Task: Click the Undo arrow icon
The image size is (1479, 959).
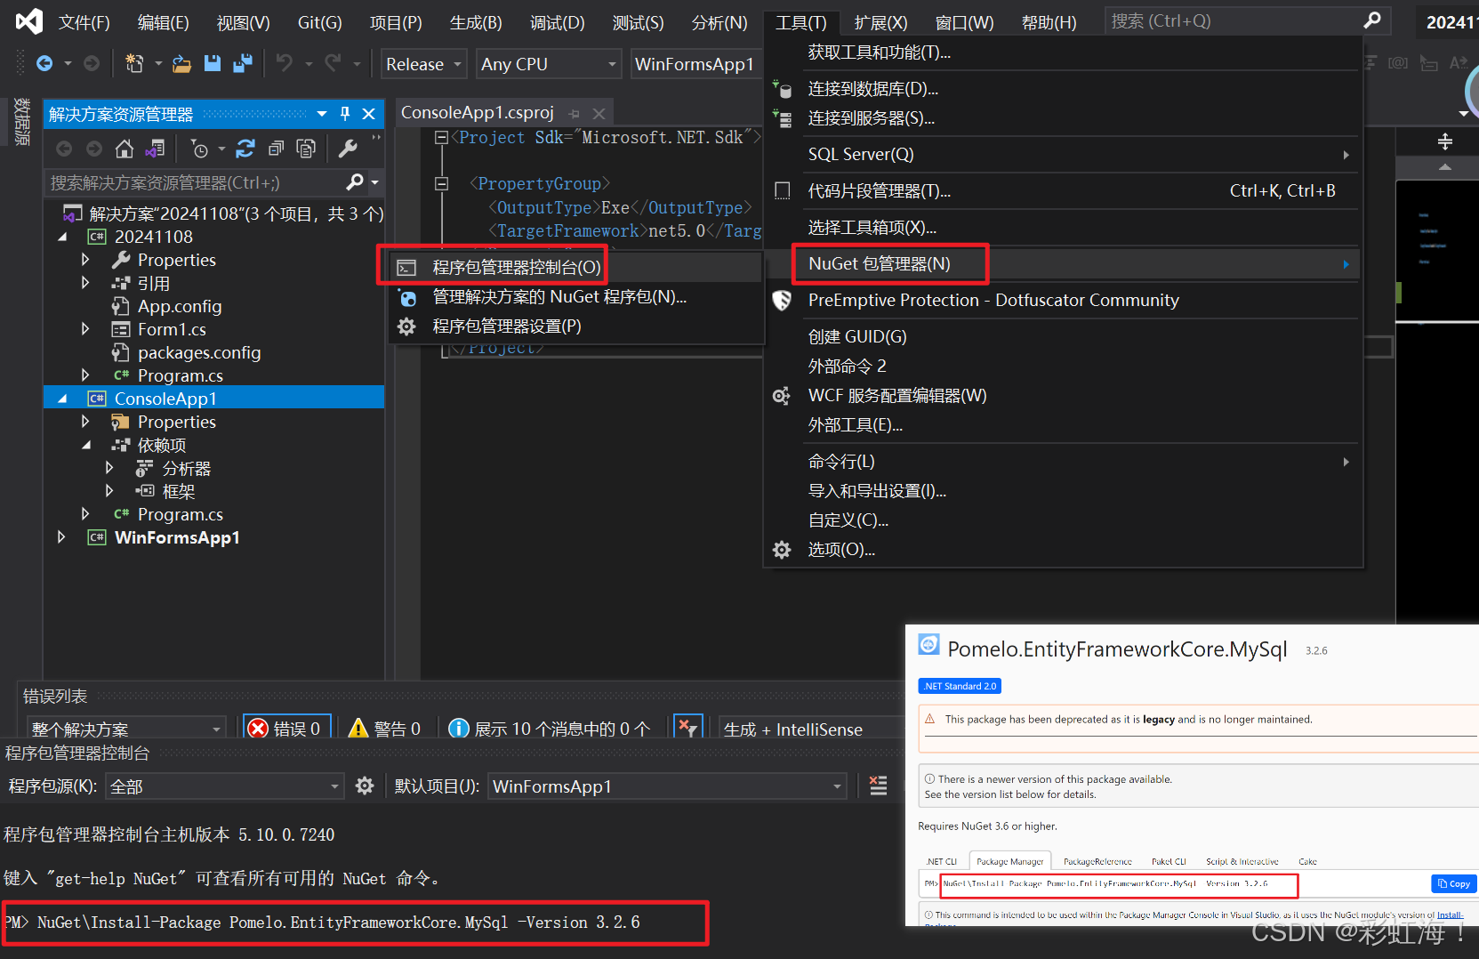Action: click(284, 63)
